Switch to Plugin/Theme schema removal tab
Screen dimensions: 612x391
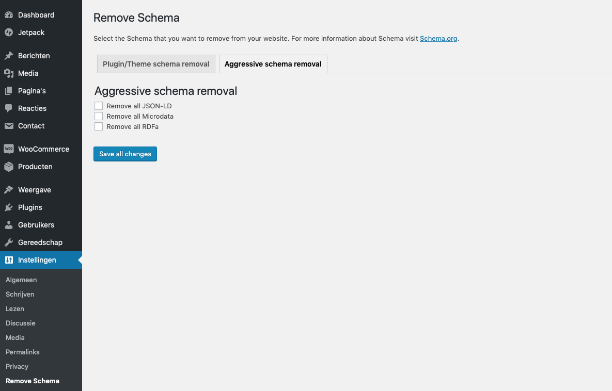point(156,64)
